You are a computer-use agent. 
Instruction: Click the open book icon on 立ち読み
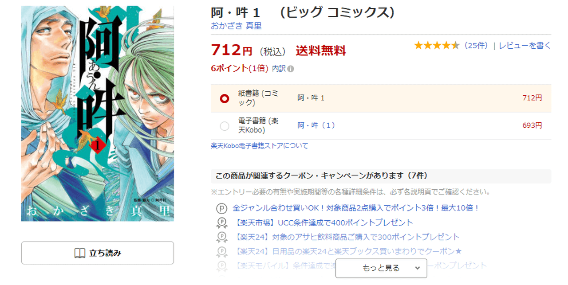point(79,253)
